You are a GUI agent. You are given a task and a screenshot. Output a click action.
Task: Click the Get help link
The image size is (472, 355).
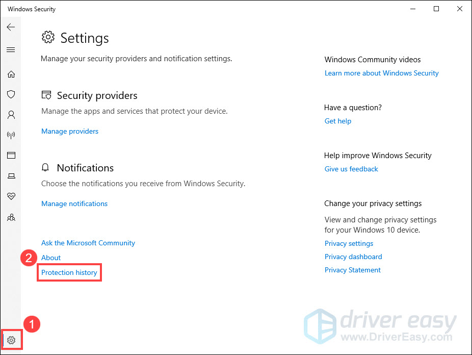coord(338,121)
